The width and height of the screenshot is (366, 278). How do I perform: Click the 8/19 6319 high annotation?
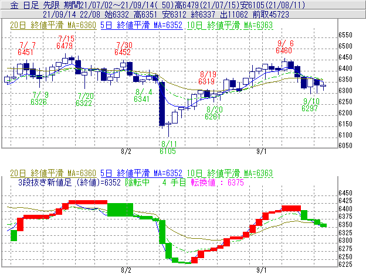click(207, 78)
